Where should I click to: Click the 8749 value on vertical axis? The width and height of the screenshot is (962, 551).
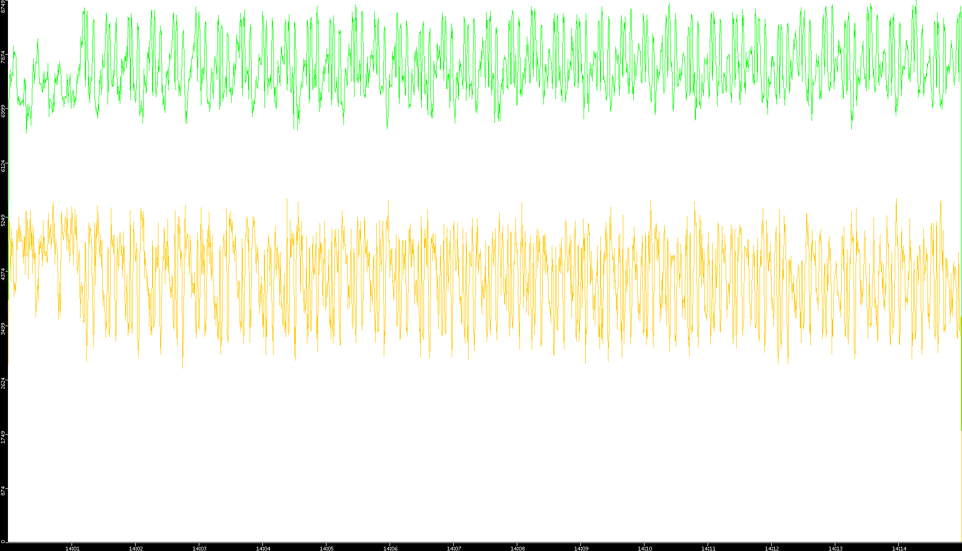click(4, 6)
